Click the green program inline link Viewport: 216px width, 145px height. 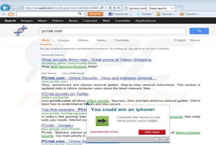(176, 117)
